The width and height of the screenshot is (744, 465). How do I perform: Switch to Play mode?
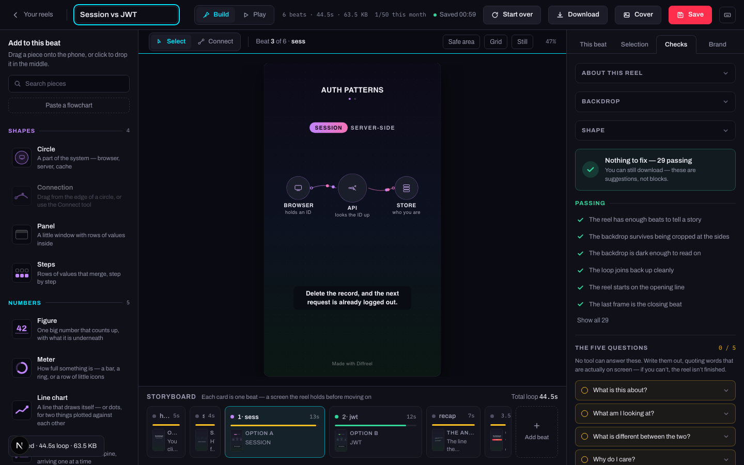click(255, 14)
